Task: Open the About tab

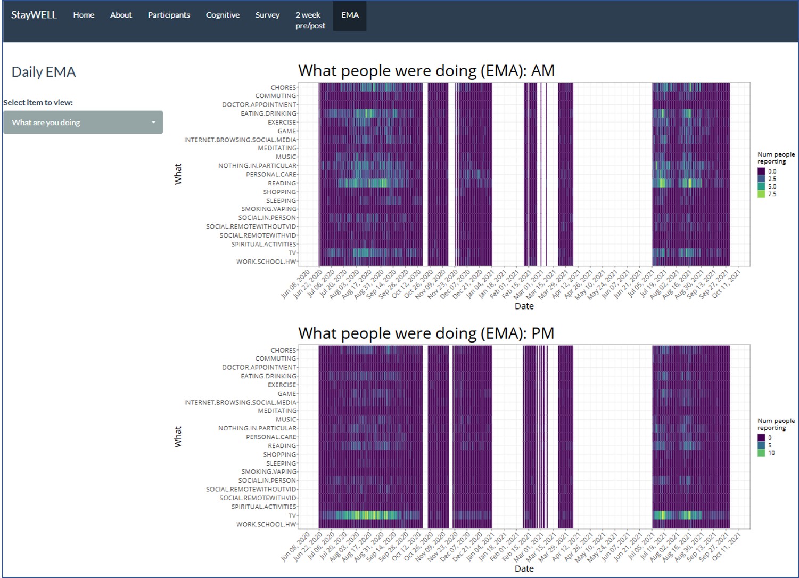Action: click(x=121, y=15)
